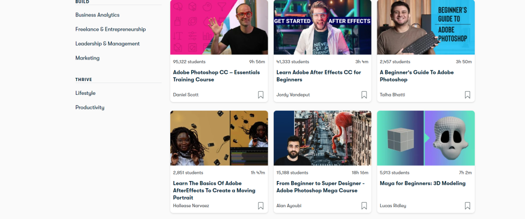Select the Lifestyle category under Thrive
Viewport: 525px width, 219px height.
(86, 93)
